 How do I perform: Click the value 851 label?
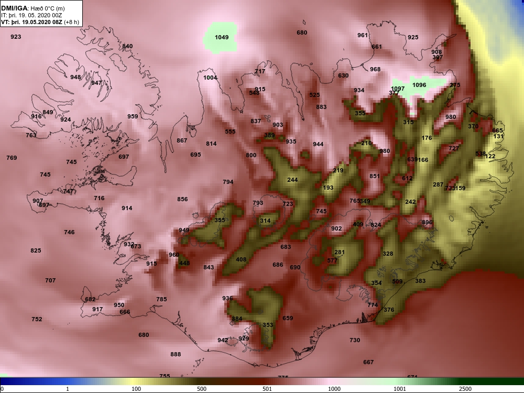pos(375,176)
